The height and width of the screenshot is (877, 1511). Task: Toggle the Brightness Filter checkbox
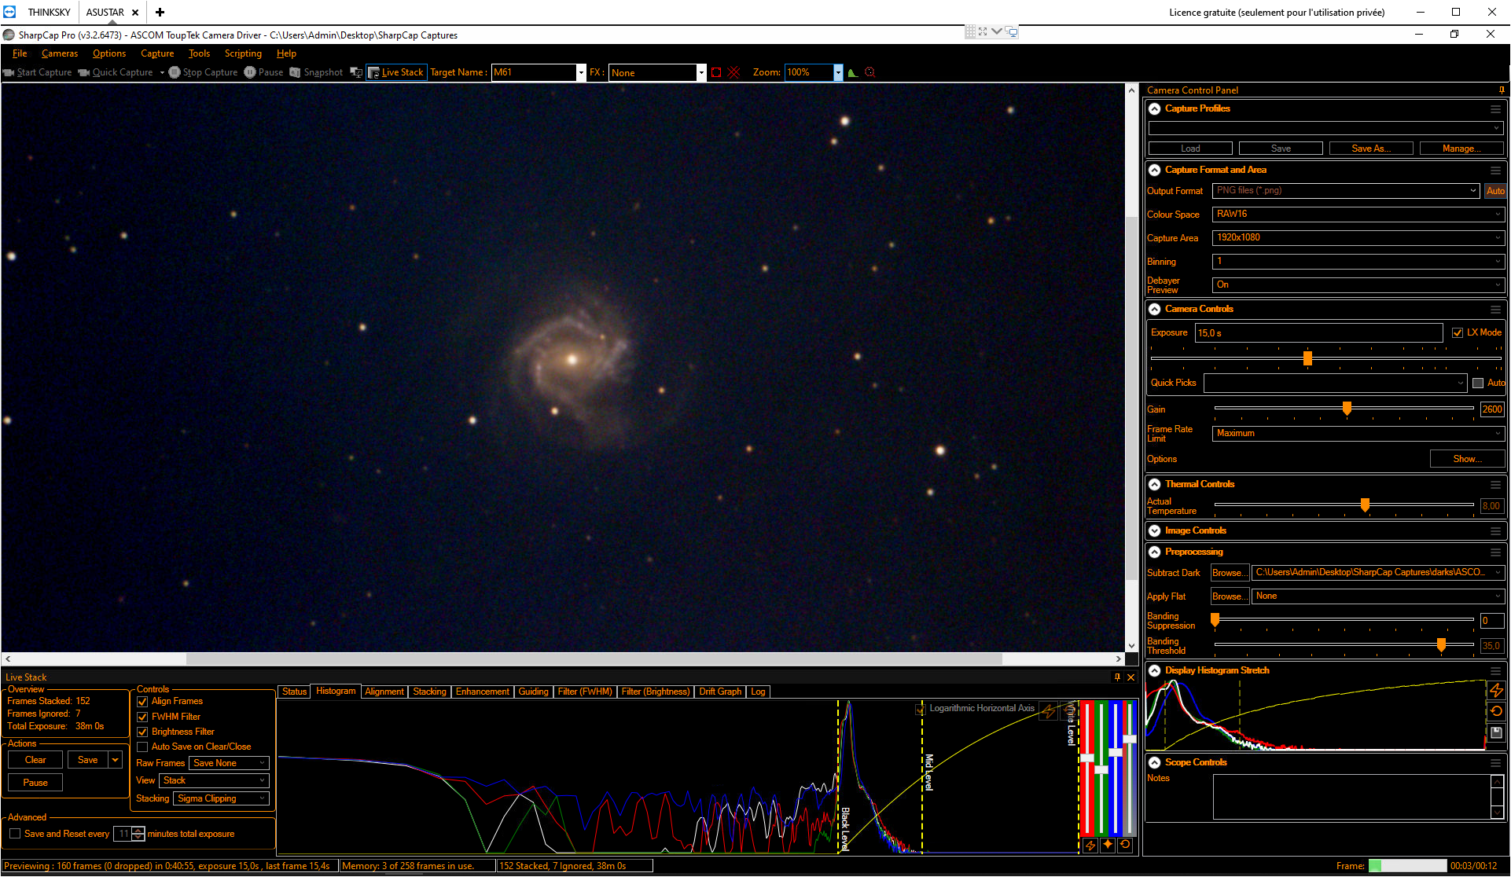click(x=142, y=732)
